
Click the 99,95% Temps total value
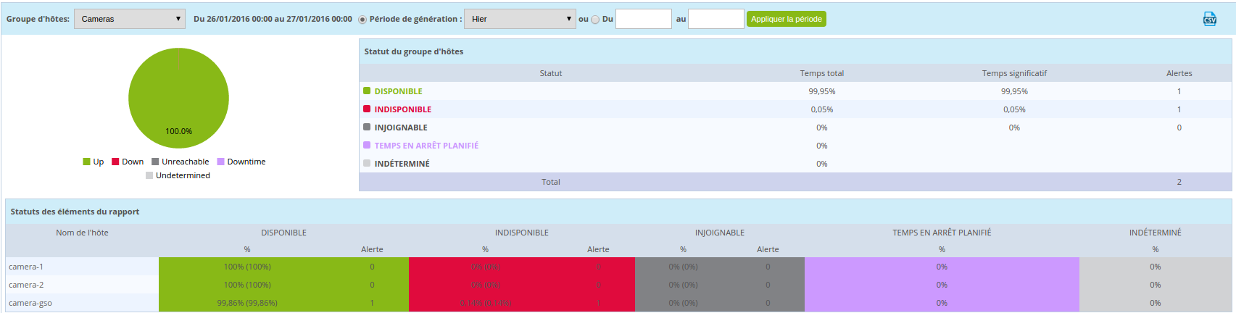coord(821,91)
